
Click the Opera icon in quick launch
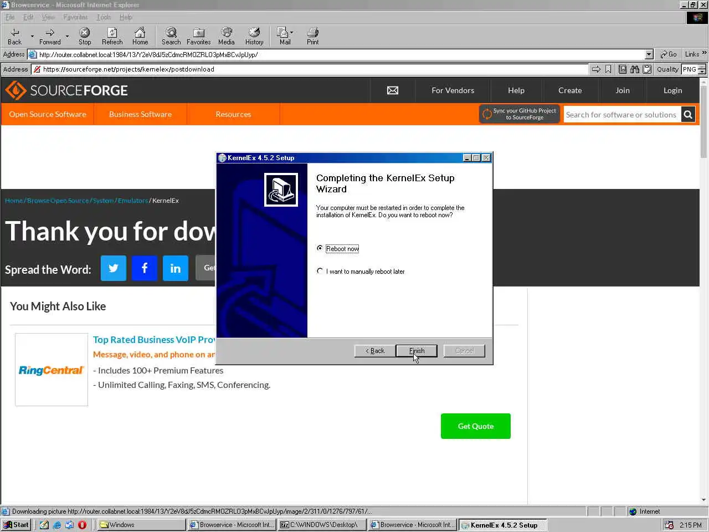coord(83,525)
